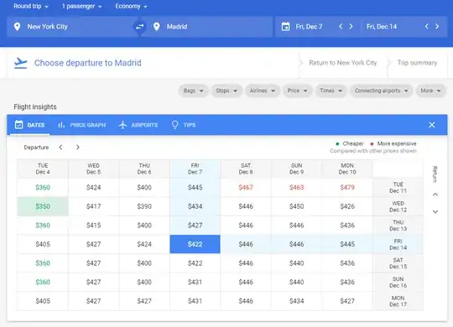Open the calendar icon beside Fri, Dec 7

click(285, 27)
